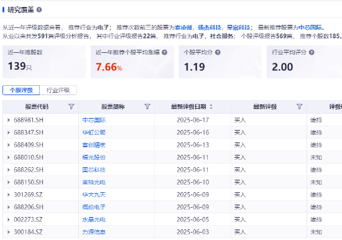Click 最新评级 column header text
The width and height of the screenshot is (342, 240).
tap(265, 107)
